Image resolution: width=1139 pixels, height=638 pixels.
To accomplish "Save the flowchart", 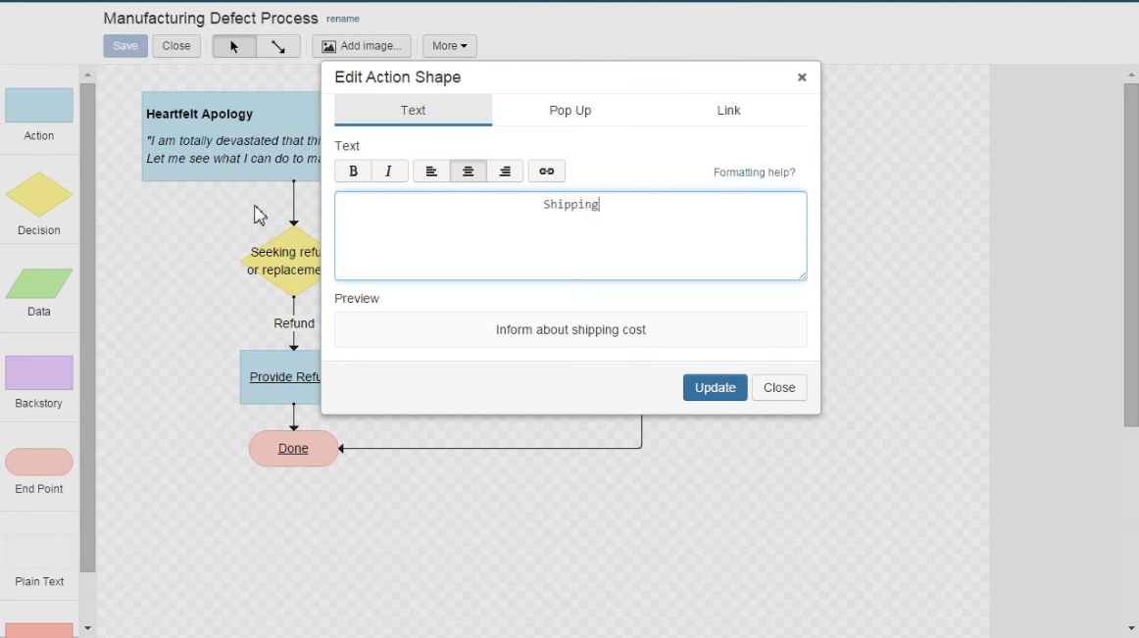I will click(124, 46).
